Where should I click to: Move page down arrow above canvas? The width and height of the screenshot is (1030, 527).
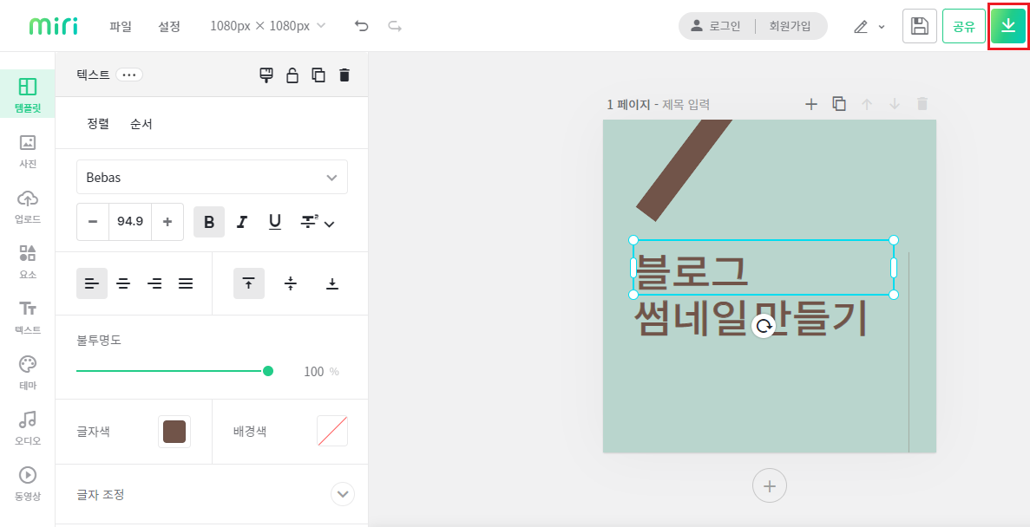click(x=894, y=104)
